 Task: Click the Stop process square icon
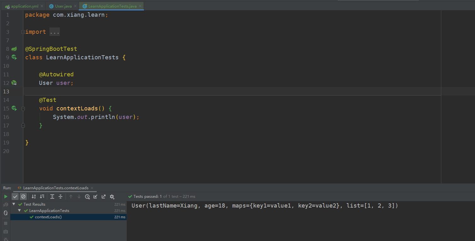(6, 223)
